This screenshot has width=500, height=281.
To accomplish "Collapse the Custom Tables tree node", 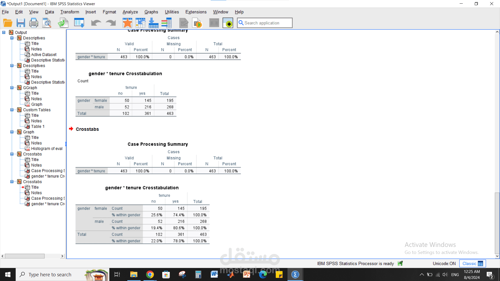I will point(12,110).
